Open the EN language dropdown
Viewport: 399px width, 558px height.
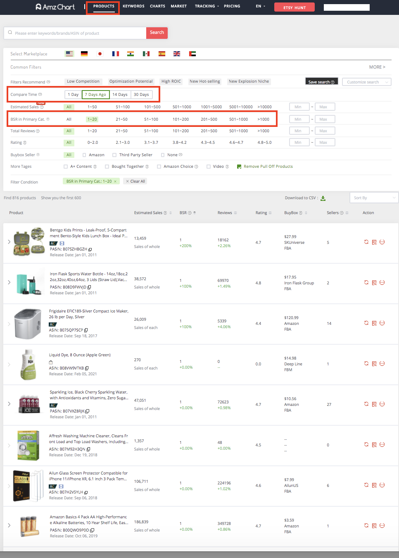click(x=261, y=6)
